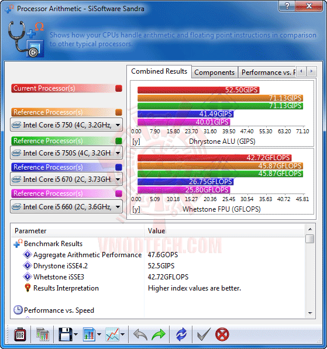Cancel with the red X circle icon
The image size is (327, 349).
tap(222, 334)
